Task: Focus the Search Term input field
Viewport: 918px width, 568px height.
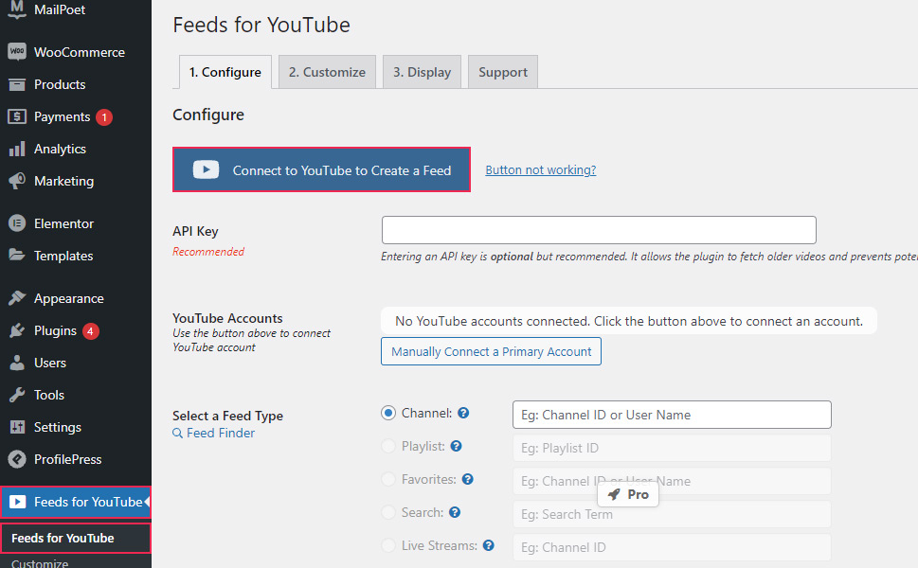Action: [672, 514]
